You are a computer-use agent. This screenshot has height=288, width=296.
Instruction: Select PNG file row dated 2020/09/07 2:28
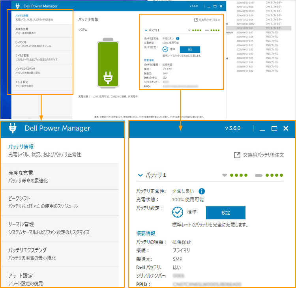tap(259, 37)
